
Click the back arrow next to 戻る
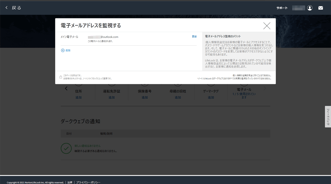click(x=6, y=8)
